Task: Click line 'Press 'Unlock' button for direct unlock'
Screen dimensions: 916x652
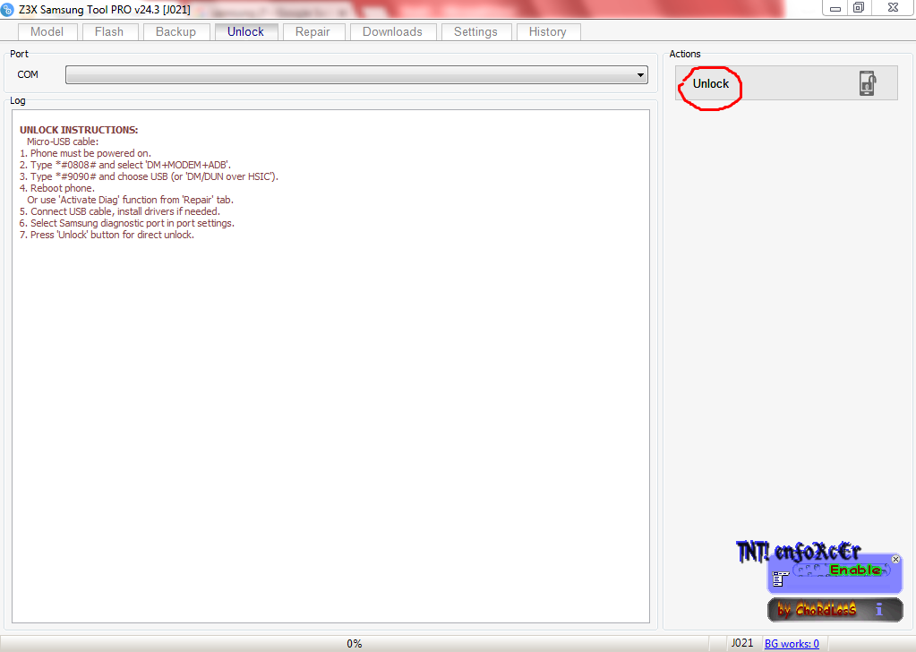Action: tap(107, 235)
